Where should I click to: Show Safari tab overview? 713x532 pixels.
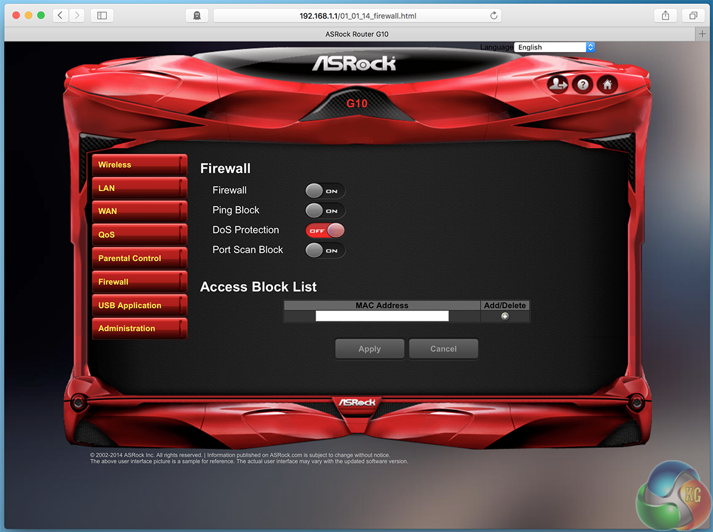pyautogui.click(x=693, y=16)
